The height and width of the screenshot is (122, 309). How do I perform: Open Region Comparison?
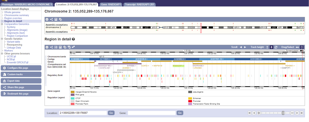click(17, 36)
